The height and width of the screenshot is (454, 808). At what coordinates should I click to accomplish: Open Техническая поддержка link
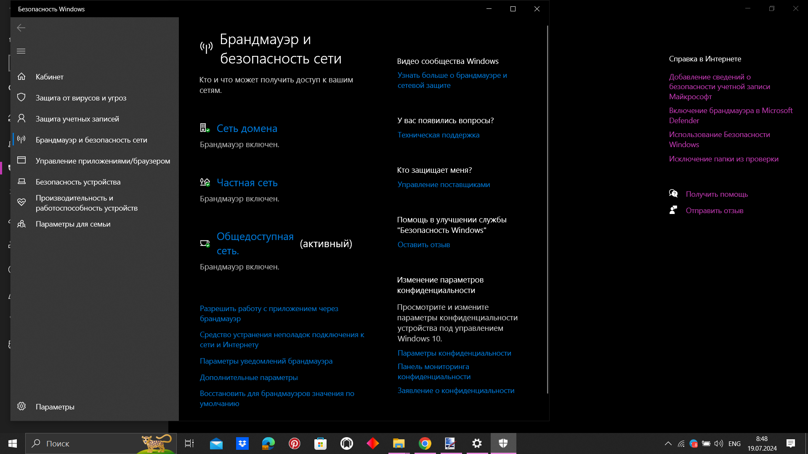pos(438,135)
